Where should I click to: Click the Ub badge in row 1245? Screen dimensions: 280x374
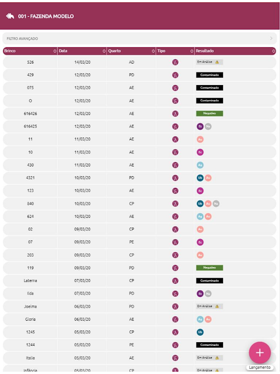[200, 332]
